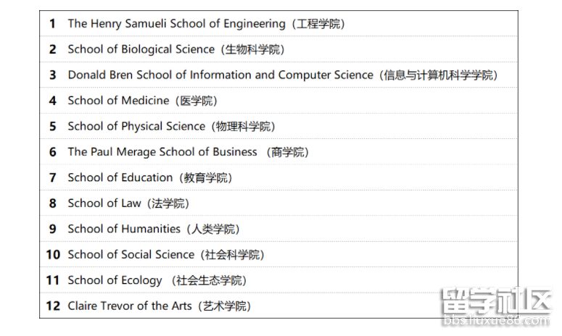Select the School of Medicine row
Image resolution: width=562 pixels, height=336 pixels.
[278, 101]
